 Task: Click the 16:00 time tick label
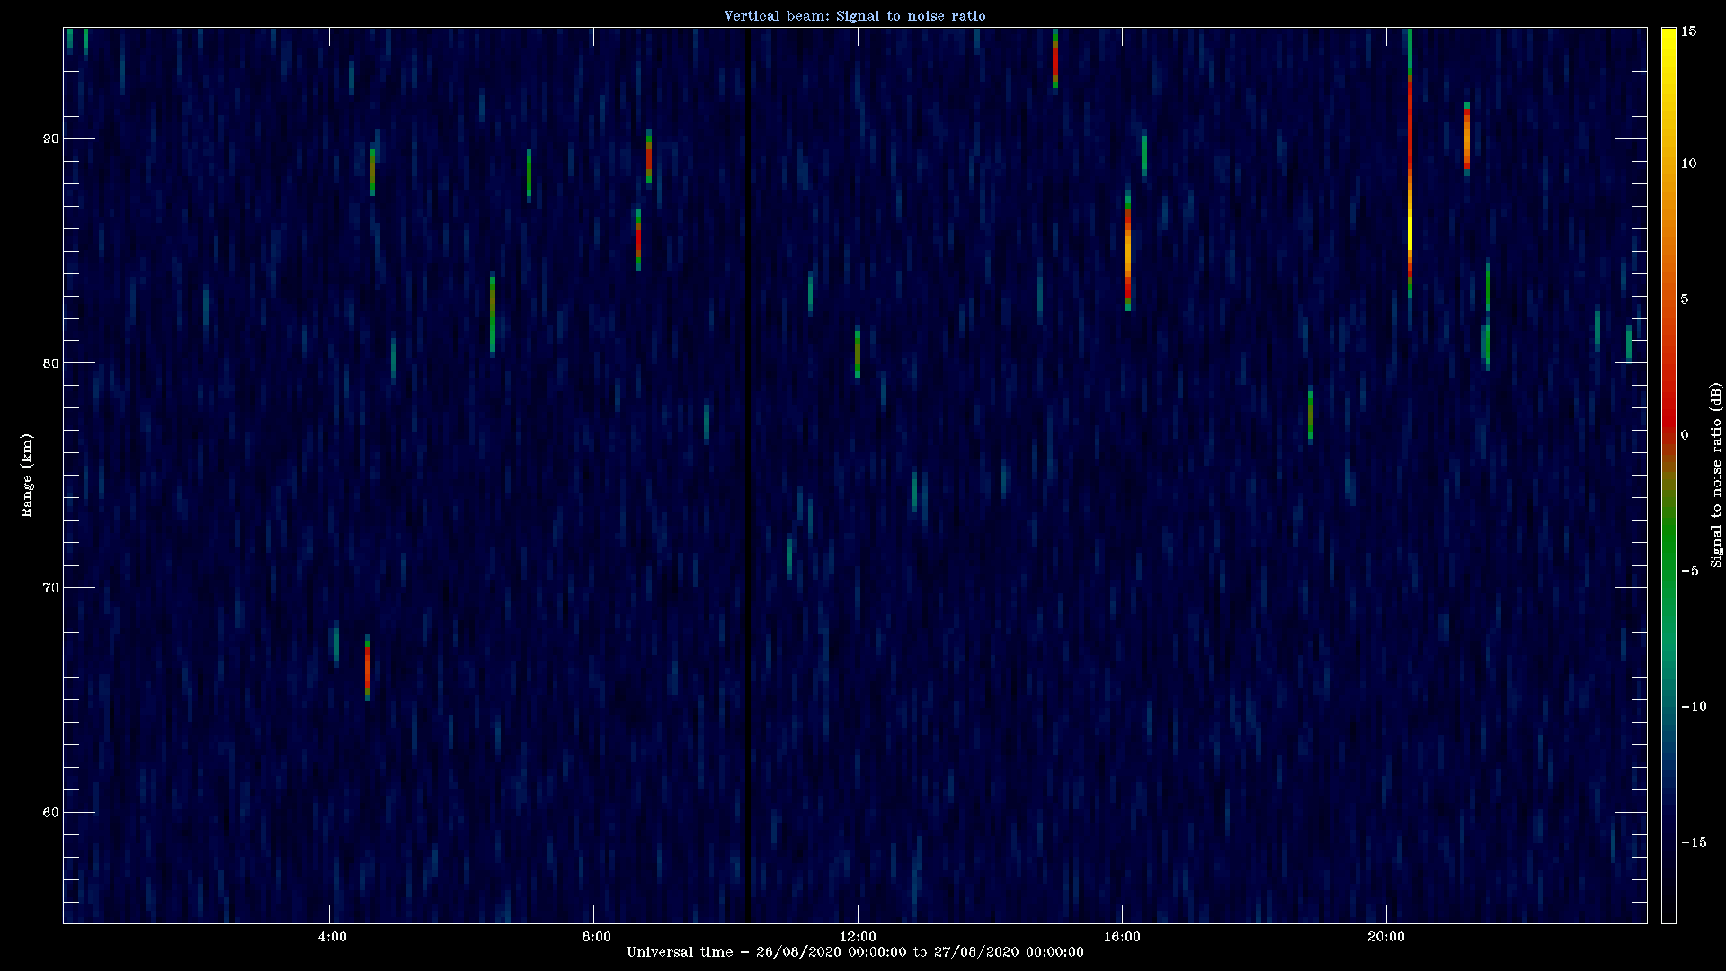(x=1122, y=937)
